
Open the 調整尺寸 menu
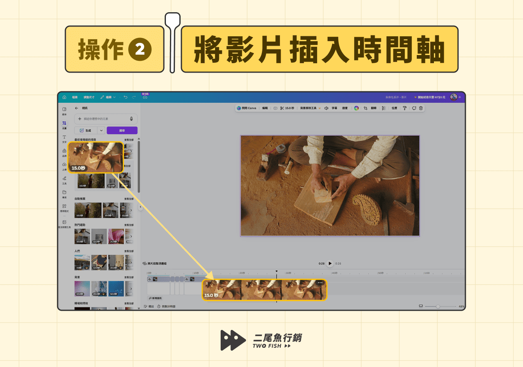(89, 97)
